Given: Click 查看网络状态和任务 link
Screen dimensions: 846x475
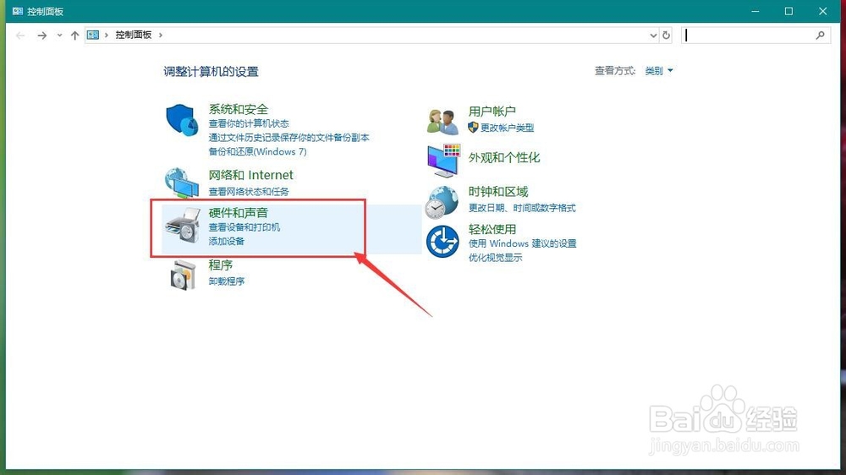Looking at the screenshot, I should (x=248, y=191).
